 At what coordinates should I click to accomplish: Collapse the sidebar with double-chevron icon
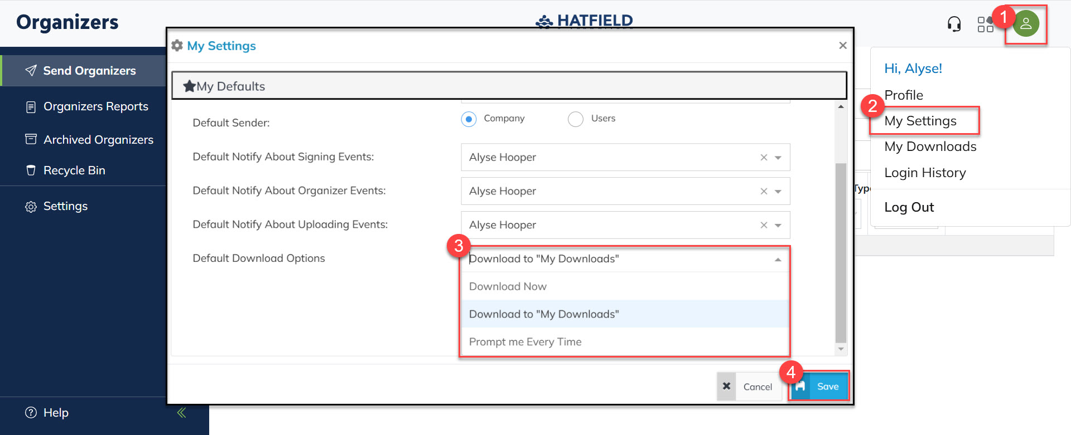[181, 413]
